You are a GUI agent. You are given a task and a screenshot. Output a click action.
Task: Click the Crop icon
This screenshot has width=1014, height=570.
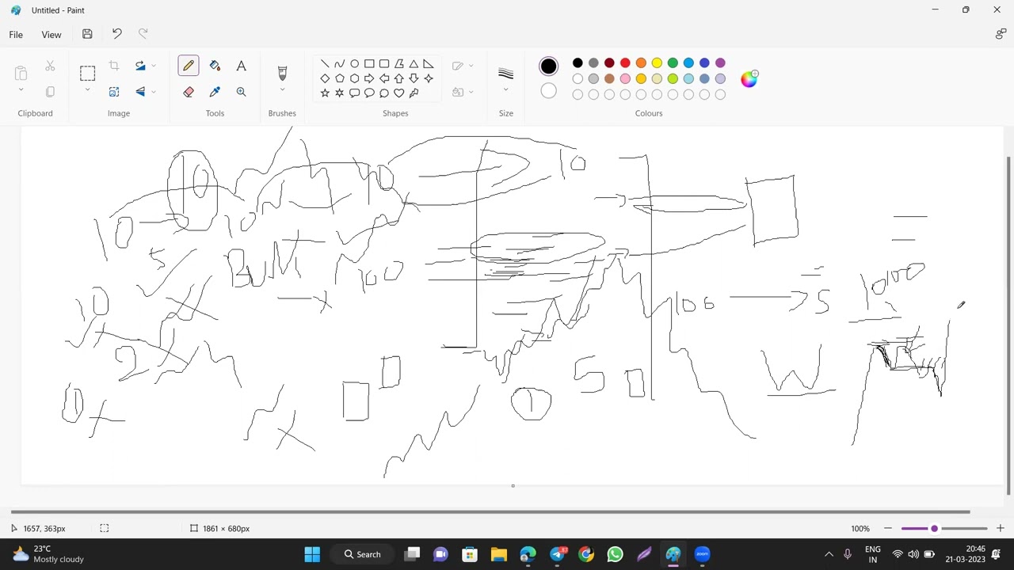114,66
